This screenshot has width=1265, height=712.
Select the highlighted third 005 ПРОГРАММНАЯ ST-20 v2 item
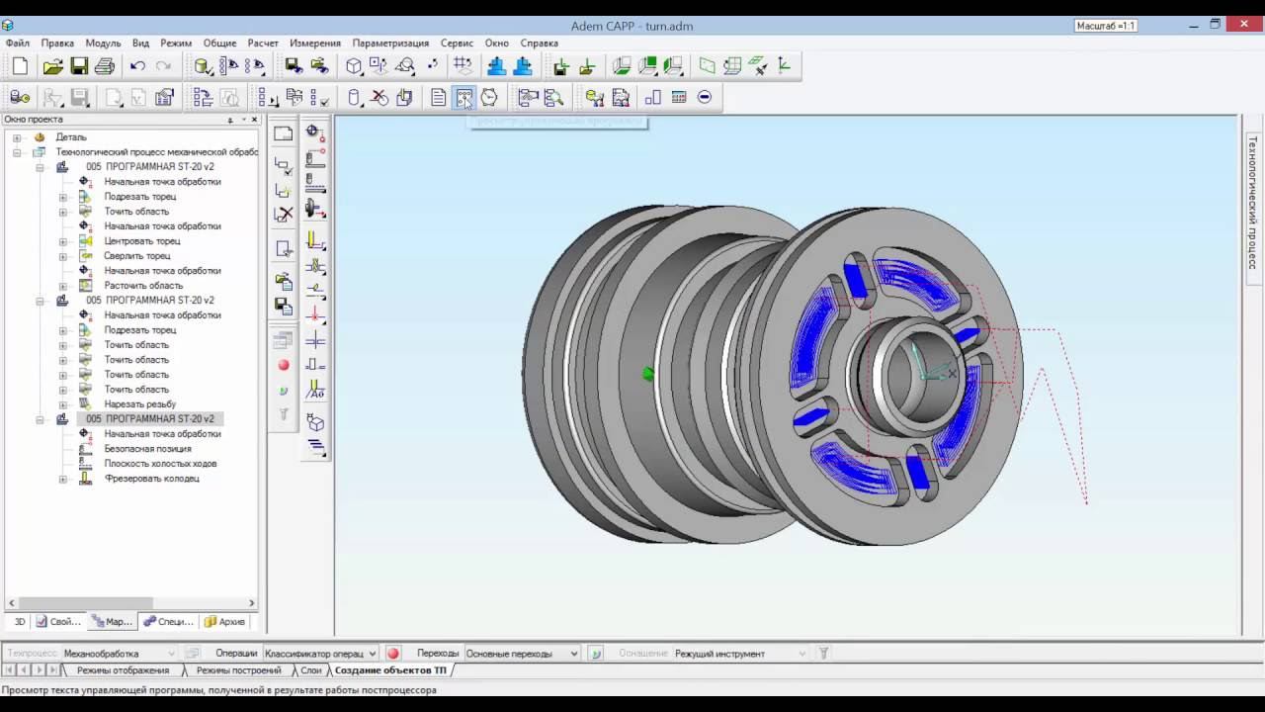click(149, 419)
